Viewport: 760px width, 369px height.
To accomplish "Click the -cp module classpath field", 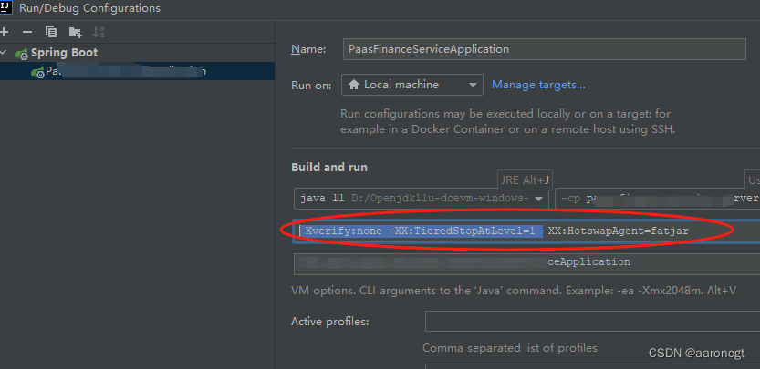I will tap(657, 199).
